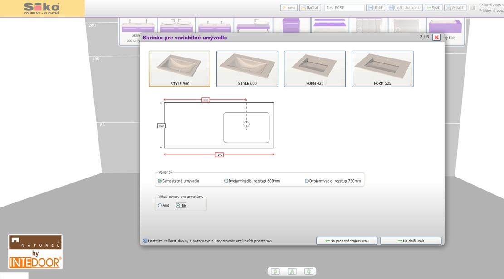Image resolution: width=504 pixels, height=279 pixels.
Task: Pick the FORM 425 washbasin thumbnail
Action: click(x=315, y=69)
